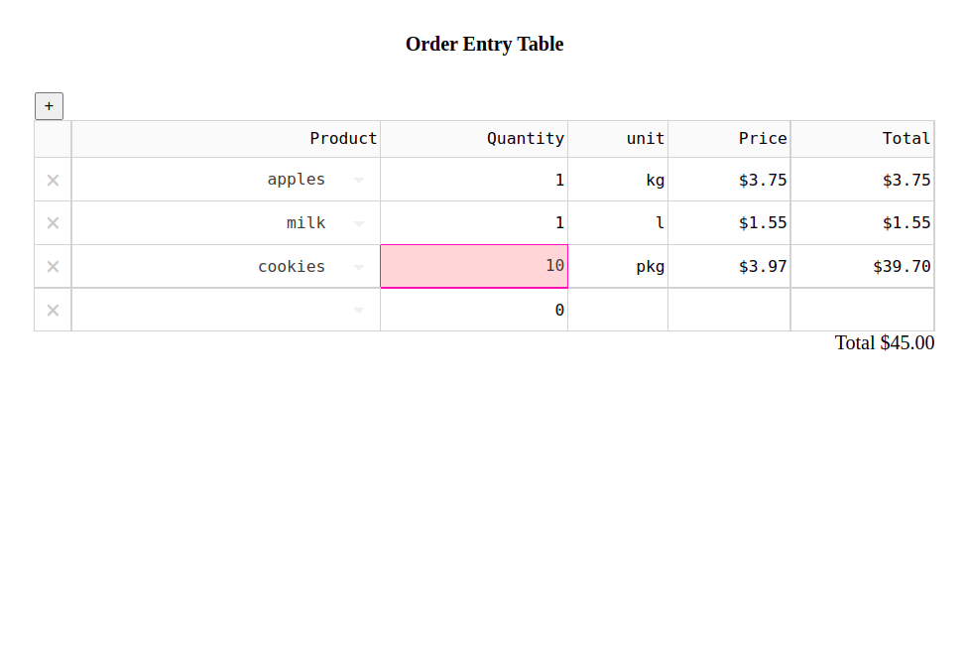Select the cookies total cell $39.70

pos(862,266)
